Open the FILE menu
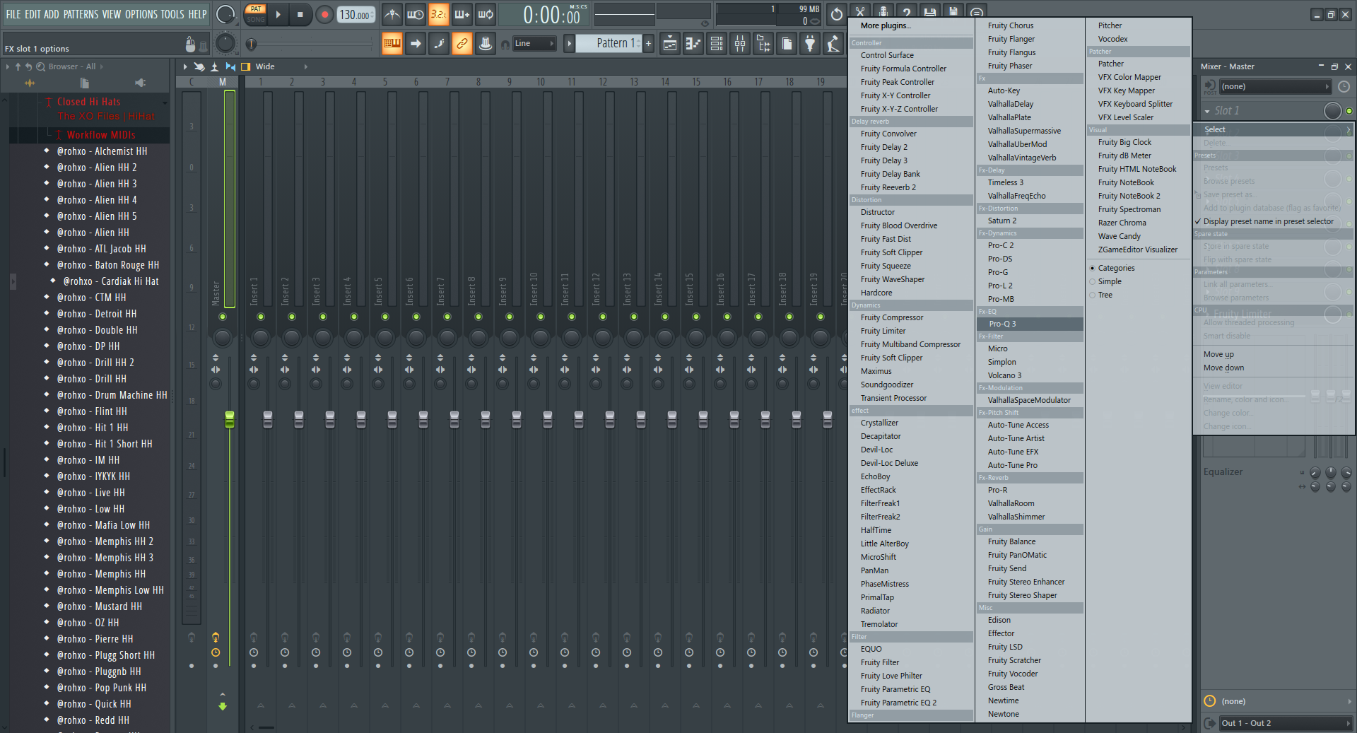The height and width of the screenshot is (733, 1357). [13, 14]
